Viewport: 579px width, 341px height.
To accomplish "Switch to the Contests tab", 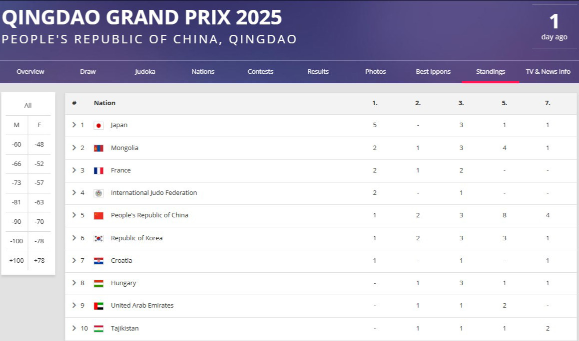I will tap(260, 71).
